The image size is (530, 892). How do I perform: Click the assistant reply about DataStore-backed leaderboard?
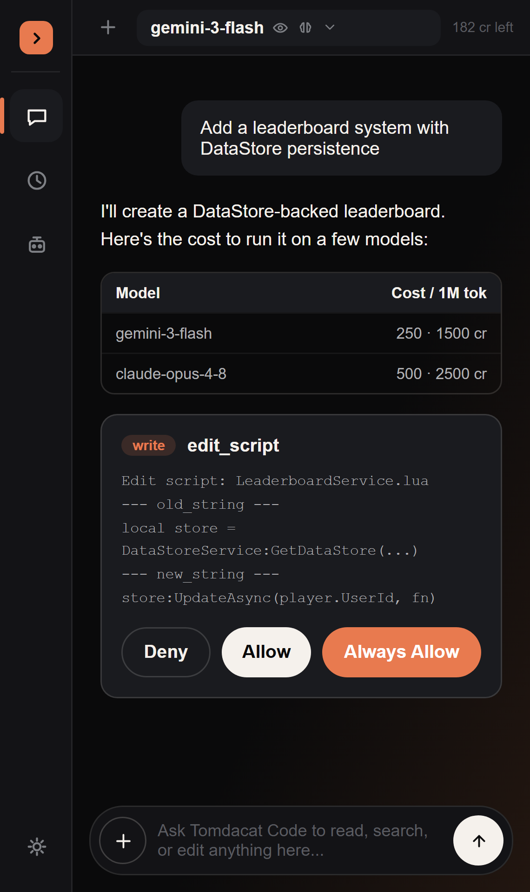273,225
